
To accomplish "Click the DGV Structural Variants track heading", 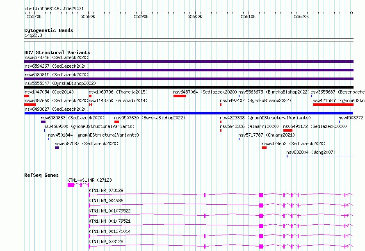I will 57,52.
